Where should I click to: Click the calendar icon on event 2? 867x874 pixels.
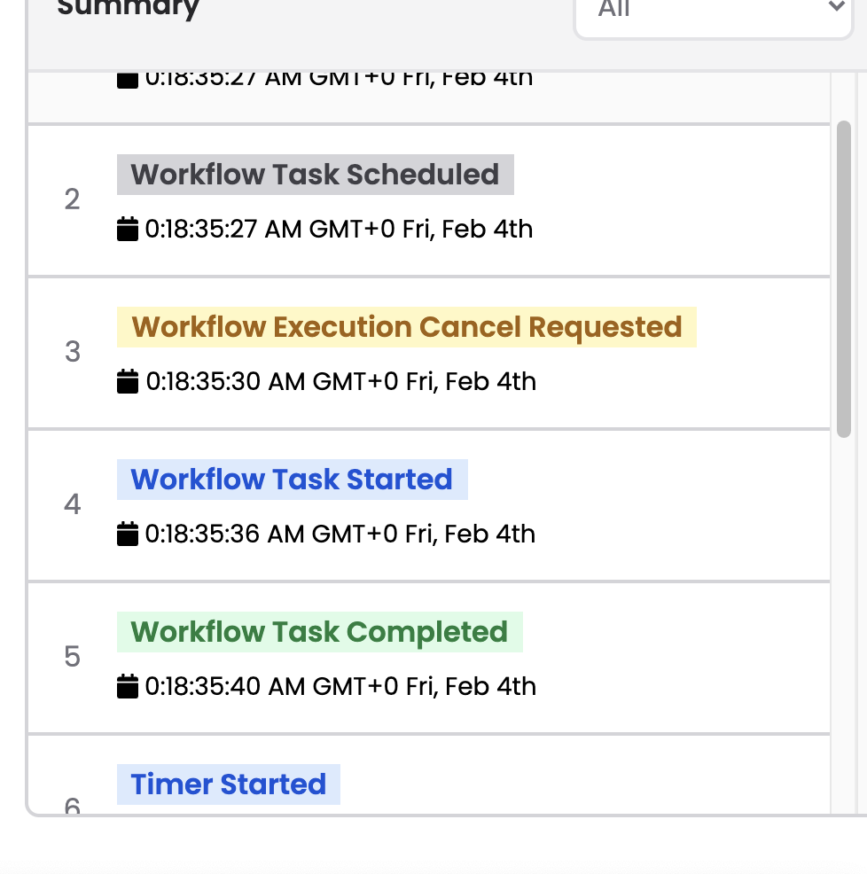(128, 229)
